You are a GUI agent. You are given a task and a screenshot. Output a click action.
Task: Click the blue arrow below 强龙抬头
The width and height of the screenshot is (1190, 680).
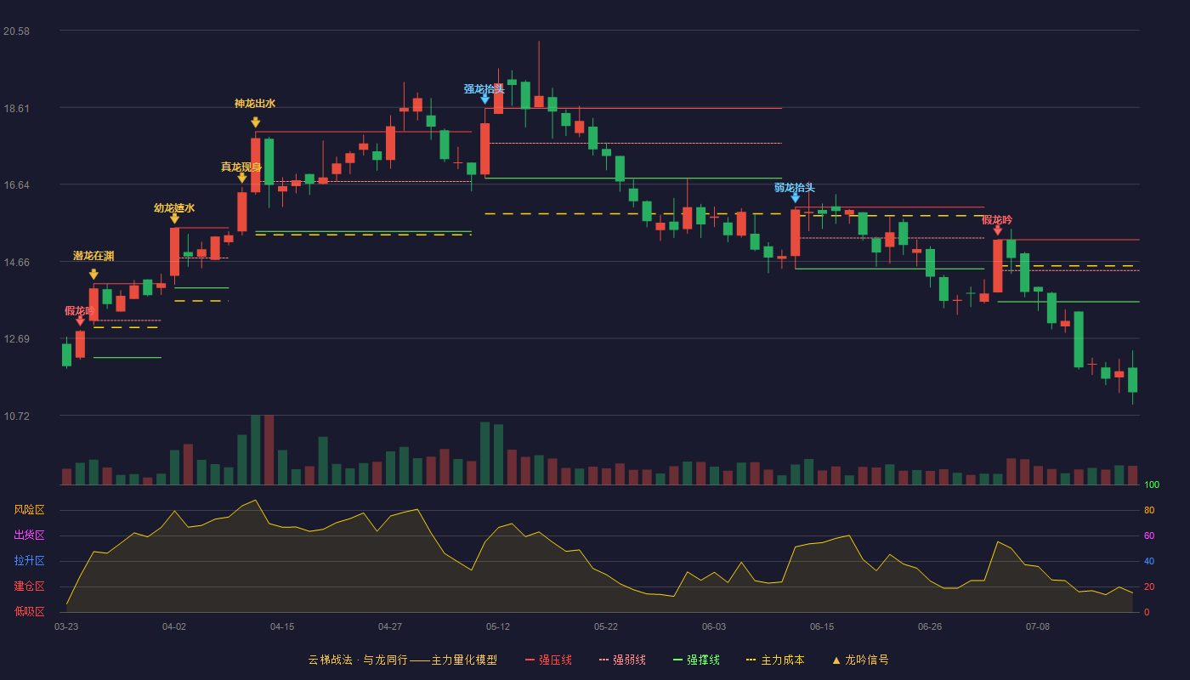484,99
